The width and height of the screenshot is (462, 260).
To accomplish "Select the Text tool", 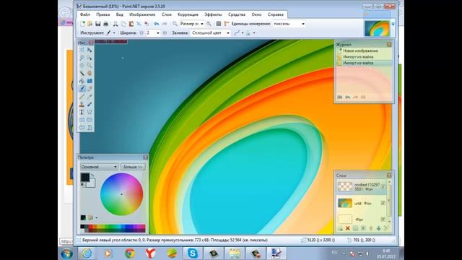I will [x=82, y=112].
